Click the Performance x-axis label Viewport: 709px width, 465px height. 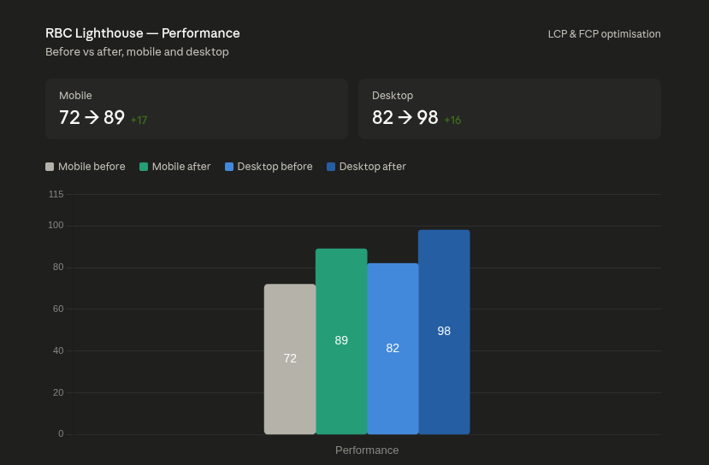[367, 450]
